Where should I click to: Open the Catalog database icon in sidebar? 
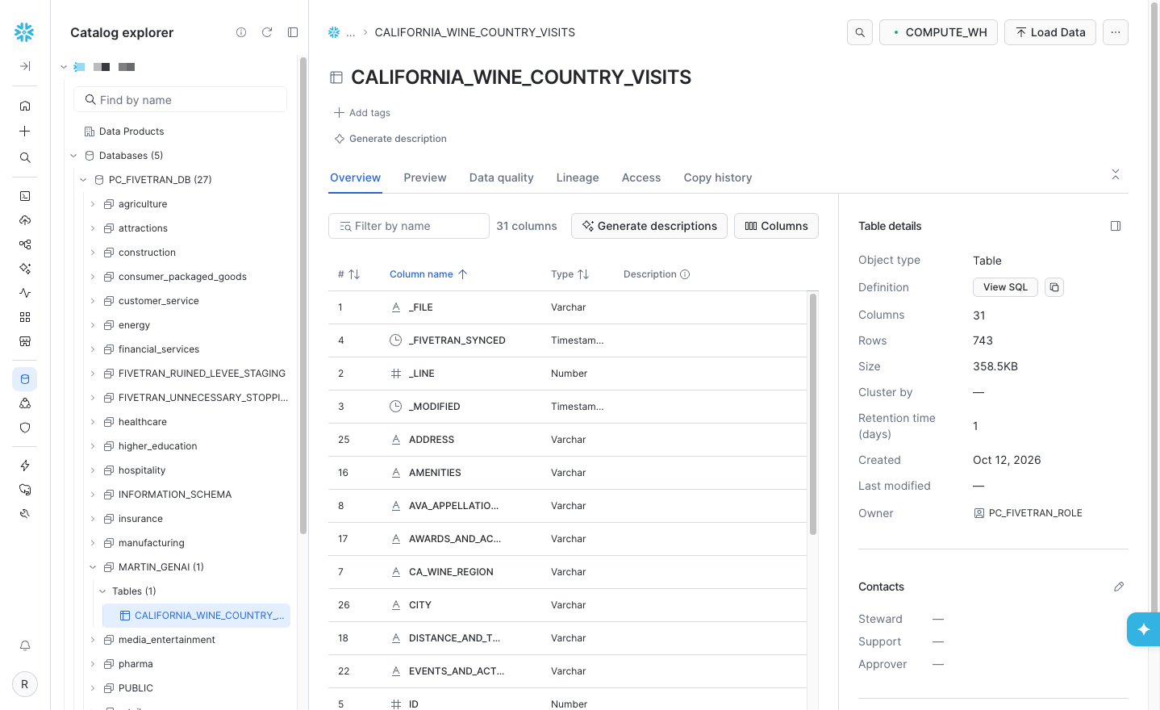pyautogui.click(x=25, y=379)
